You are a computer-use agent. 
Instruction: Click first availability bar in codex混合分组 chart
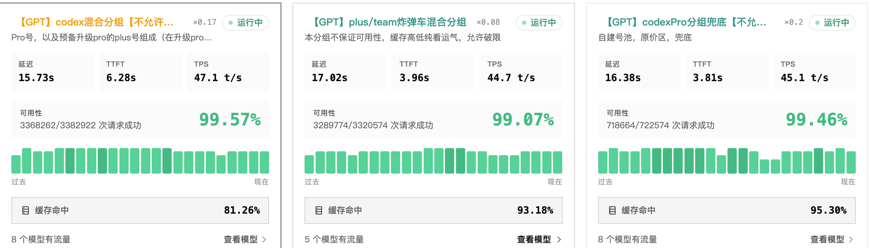click(x=16, y=164)
